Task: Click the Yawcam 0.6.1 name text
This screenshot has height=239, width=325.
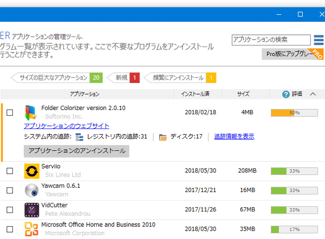Action: click(60, 186)
